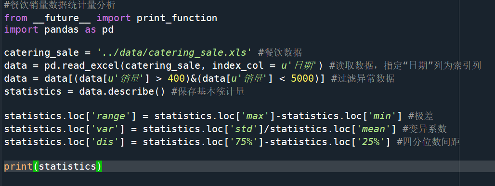
Task: Click the string 'range'
Action: point(110,117)
